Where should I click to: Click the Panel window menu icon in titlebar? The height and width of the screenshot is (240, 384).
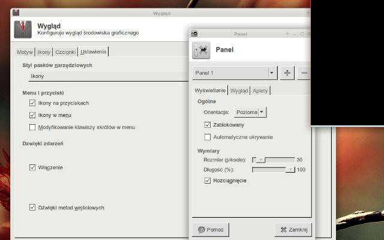(x=194, y=33)
